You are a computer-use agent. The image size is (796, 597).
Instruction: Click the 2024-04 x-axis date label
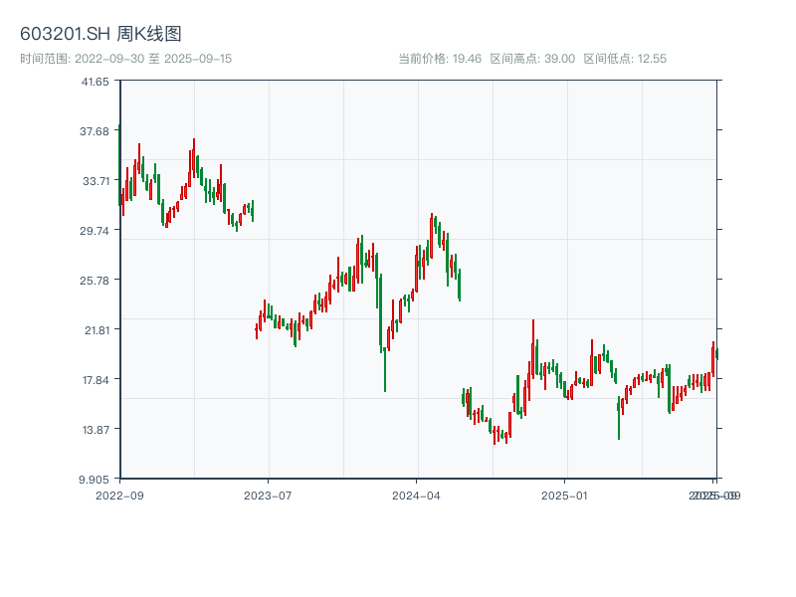point(416,495)
